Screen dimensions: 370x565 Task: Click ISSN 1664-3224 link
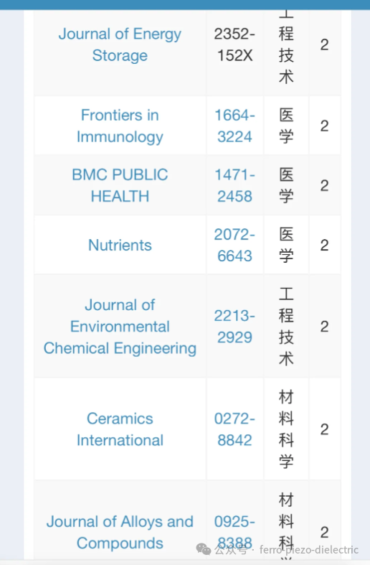234,126
